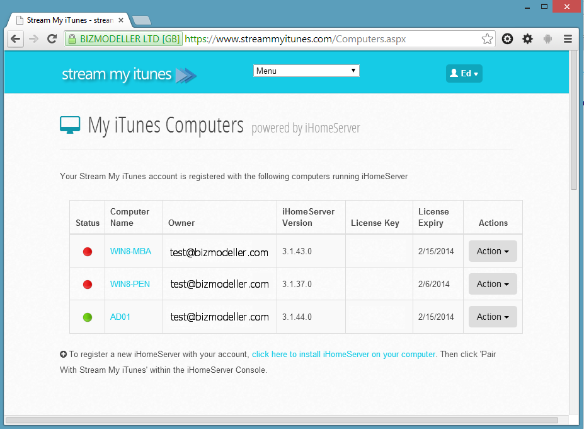Click the monitor icon beside My iTunes Computers
This screenshot has height=429, width=584.
point(70,125)
